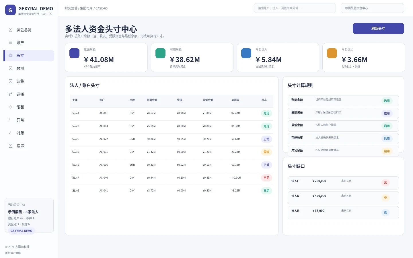Click the 账户 sidebar icon

pyautogui.click(x=10, y=43)
